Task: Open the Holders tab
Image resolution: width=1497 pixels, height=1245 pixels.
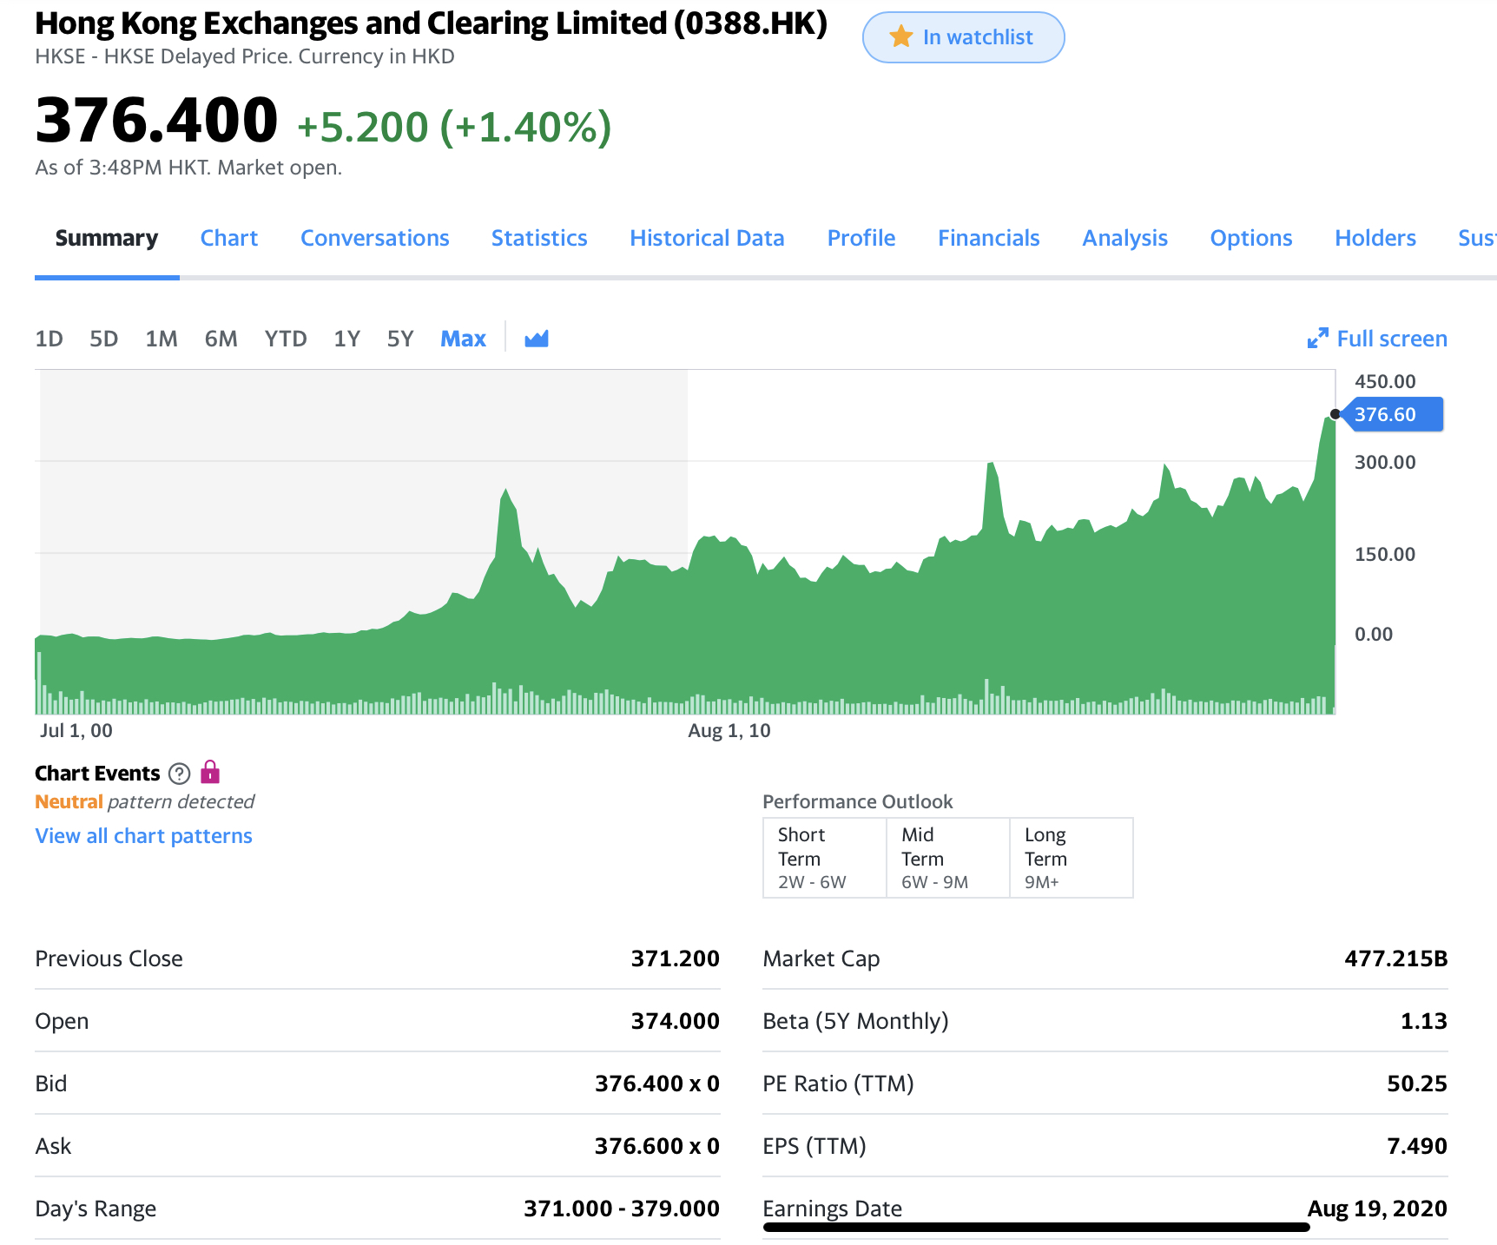Action: pyautogui.click(x=1375, y=238)
